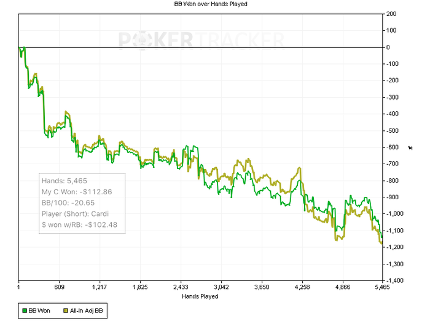
Task: Click the My C Won: -$112.86 line
Action: [77, 192]
